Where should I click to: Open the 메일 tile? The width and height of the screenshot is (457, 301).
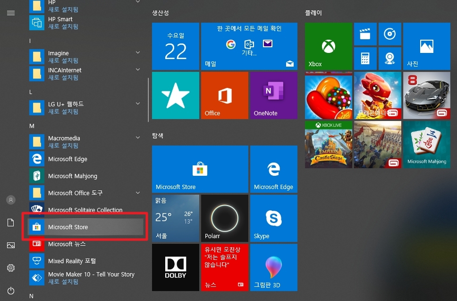(x=249, y=46)
